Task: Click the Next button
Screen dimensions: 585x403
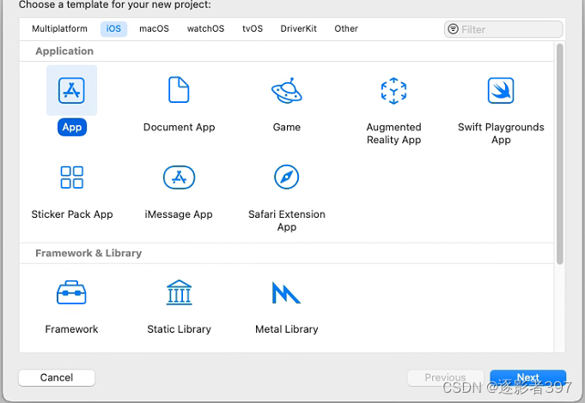Action: 528,377
